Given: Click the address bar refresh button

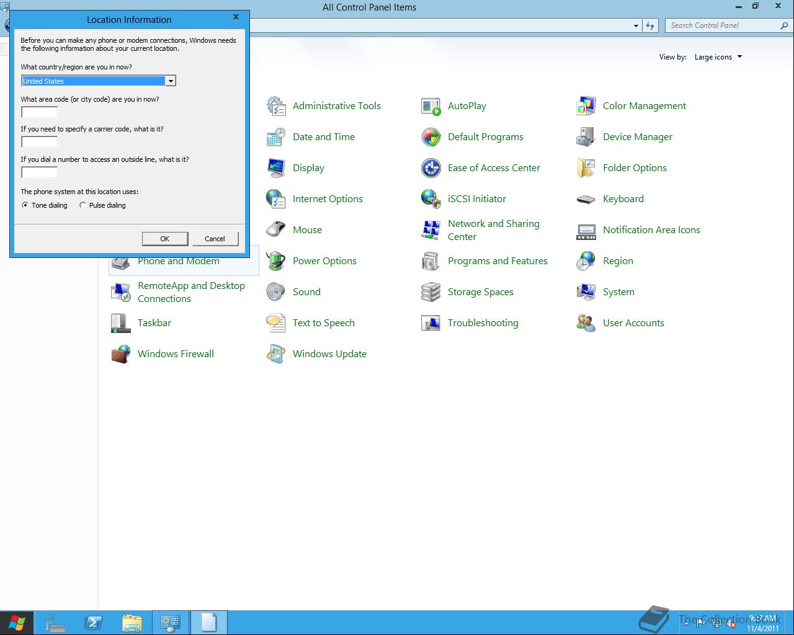Looking at the screenshot, I should (x=650, y=25).
